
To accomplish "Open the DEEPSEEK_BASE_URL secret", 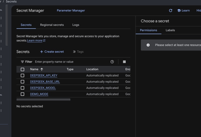I will [45, 81].
